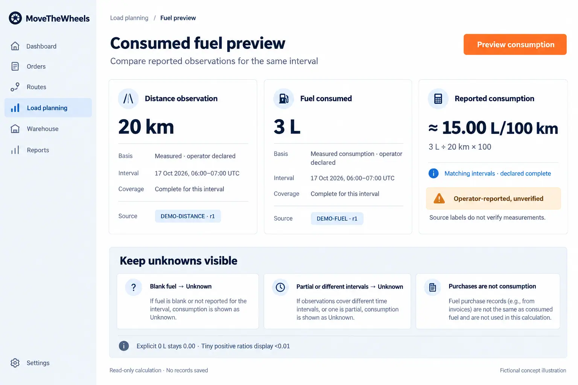This screenshot has width=578, height=385.
Task: Click the formula 3 L ÷ 20 km × 100
Action: point(460,147)
